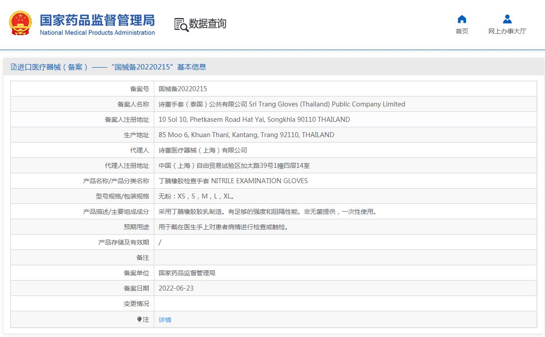
Task: Select the Petkasem Road Hat Yai address
Action: click(254, 120)
